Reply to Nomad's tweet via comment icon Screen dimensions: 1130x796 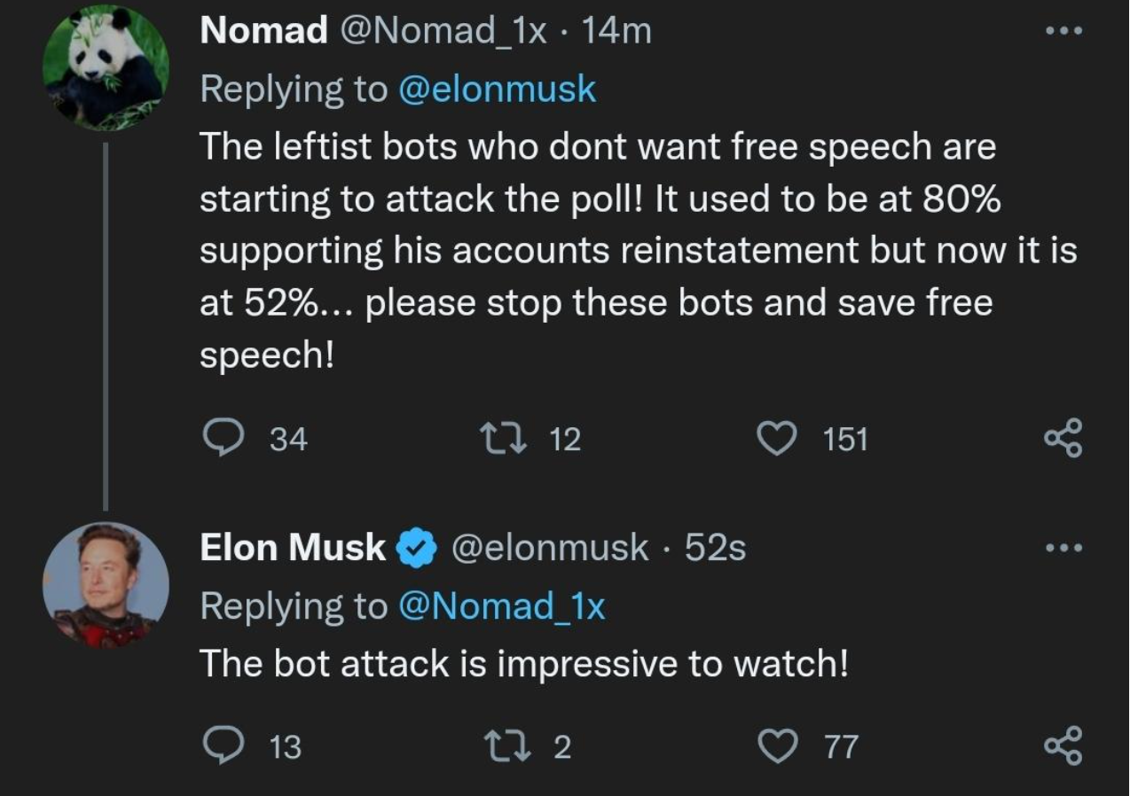coord(217,438)
